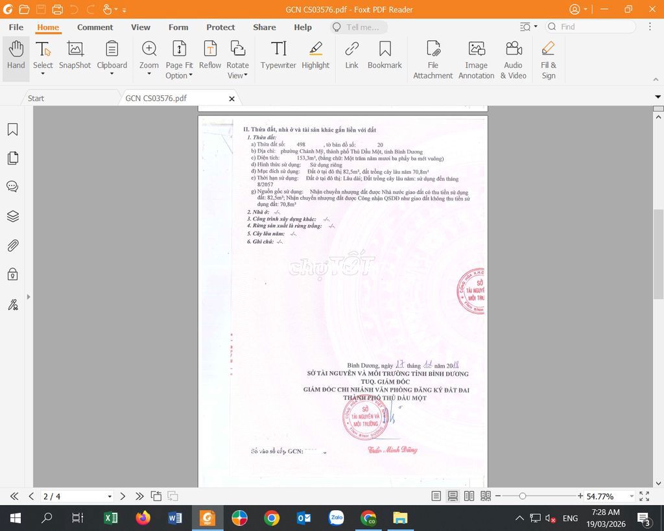Open the Attachments paperclip panel

pos(12,245)
